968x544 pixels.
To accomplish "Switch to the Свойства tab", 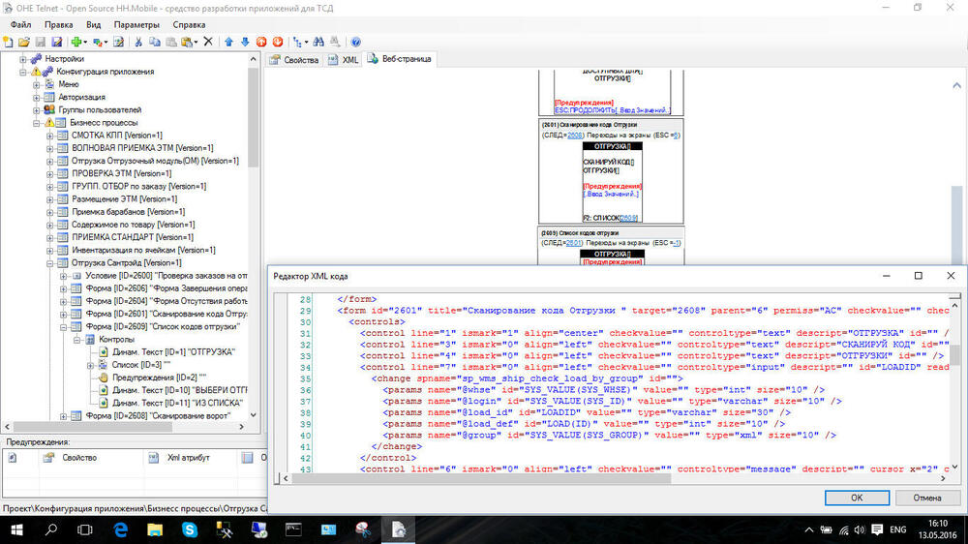I will pyautogui.click(x=294, y=60).
